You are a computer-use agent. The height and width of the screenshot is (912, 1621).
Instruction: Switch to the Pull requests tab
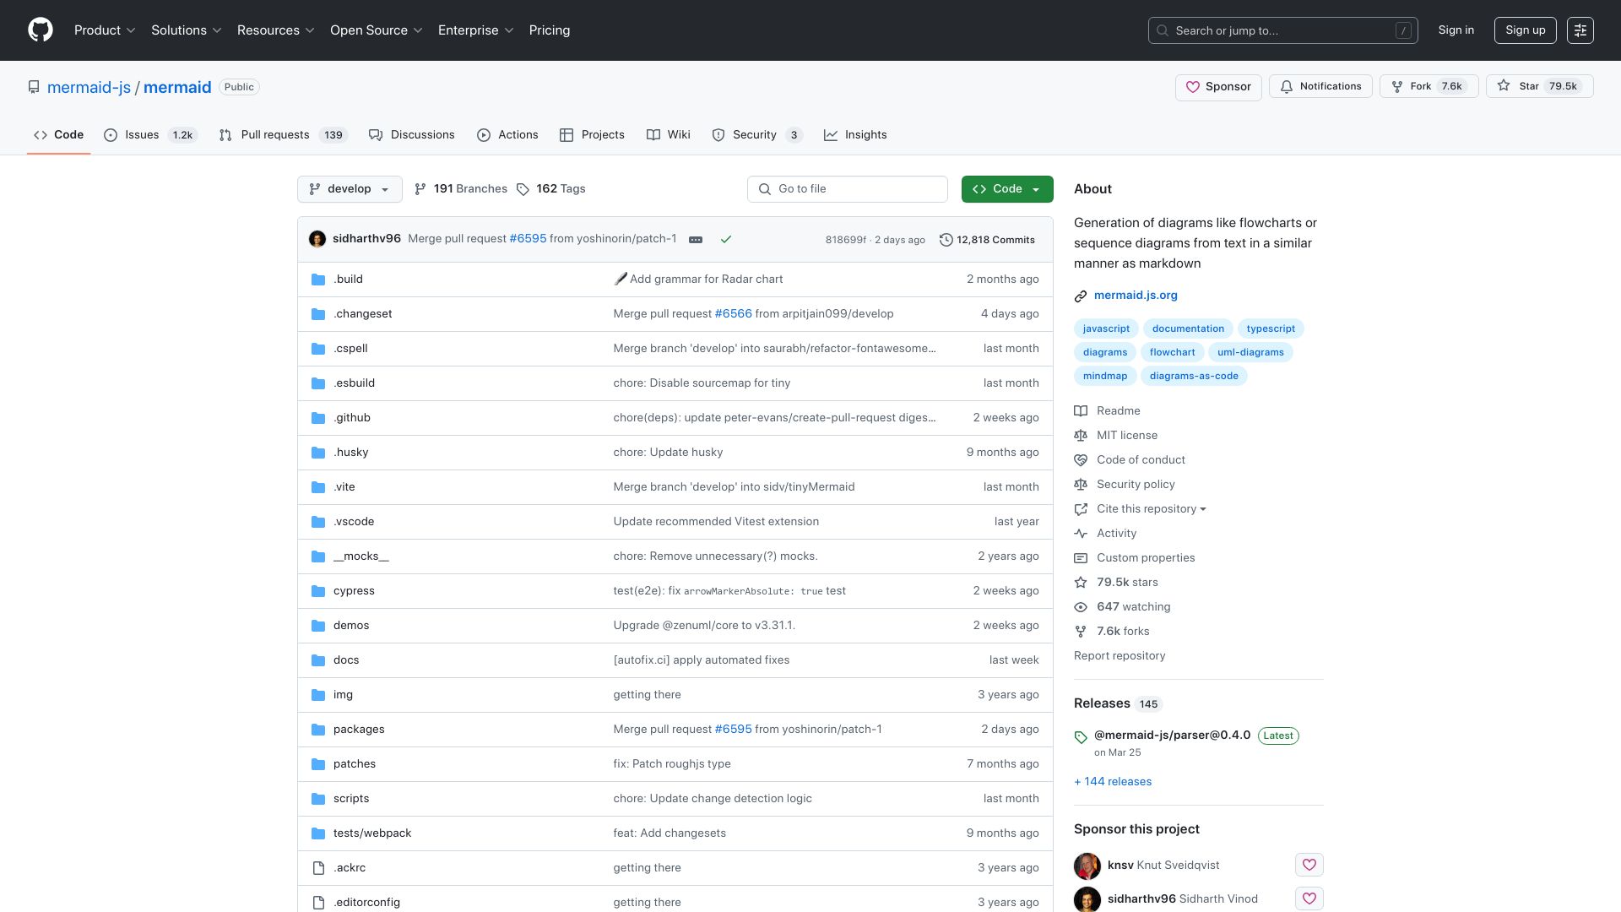(283, 135)
